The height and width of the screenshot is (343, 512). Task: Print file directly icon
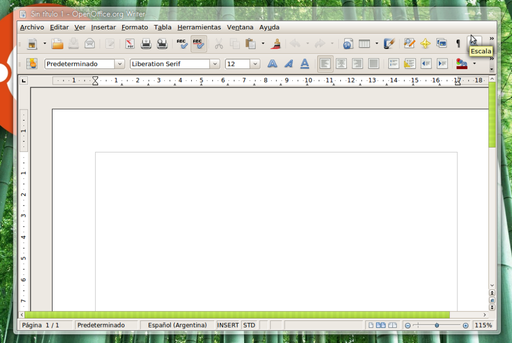click(146, 43)
